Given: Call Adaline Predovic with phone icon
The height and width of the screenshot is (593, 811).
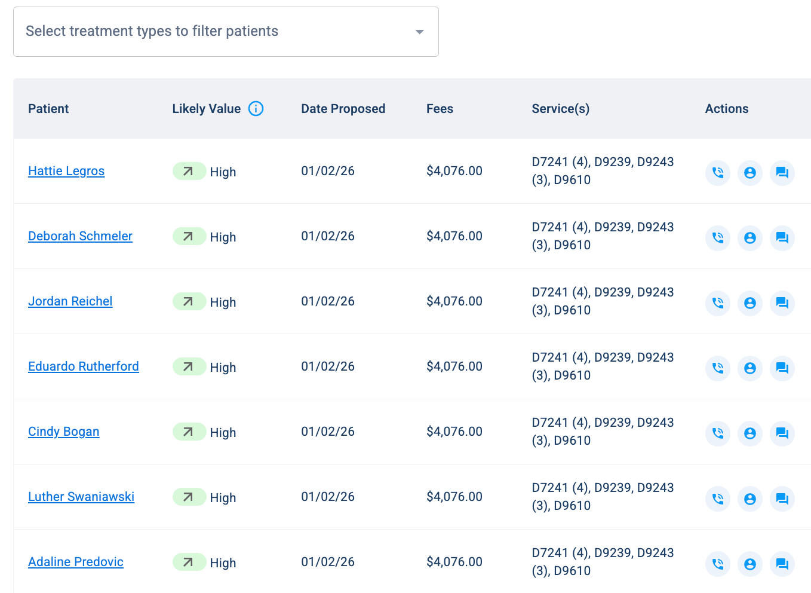Looking at the screenshot, I should pyautogui.click(x=718, y=564).
